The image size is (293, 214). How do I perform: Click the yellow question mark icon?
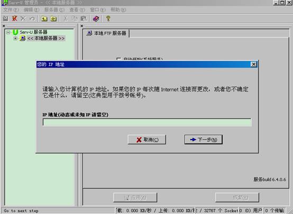click(x=108, y=18)
